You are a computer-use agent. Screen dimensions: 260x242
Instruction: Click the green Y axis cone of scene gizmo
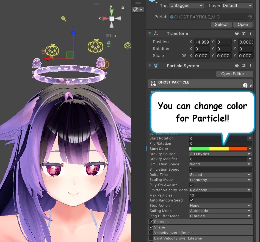click(112, 12)
